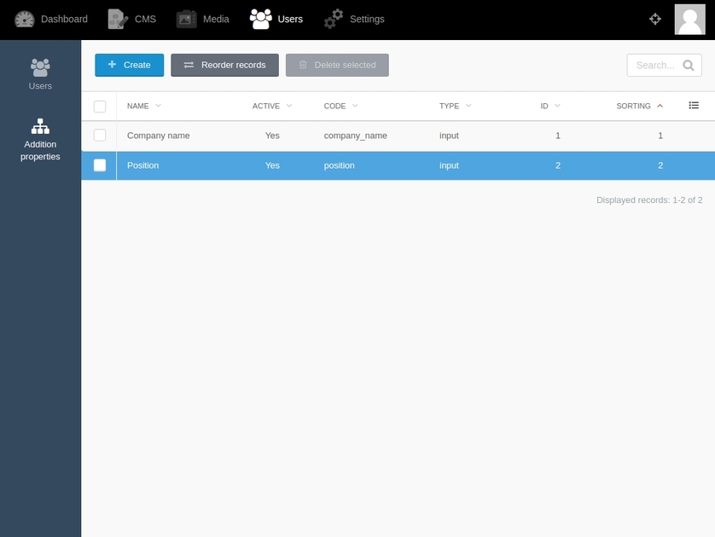Open the user avatar profile picture
The image size is (715, 537).
(690, 20)
